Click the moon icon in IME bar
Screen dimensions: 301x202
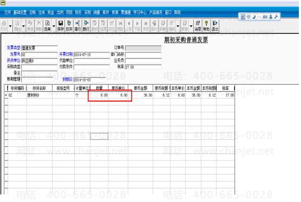tap(254, 17)
